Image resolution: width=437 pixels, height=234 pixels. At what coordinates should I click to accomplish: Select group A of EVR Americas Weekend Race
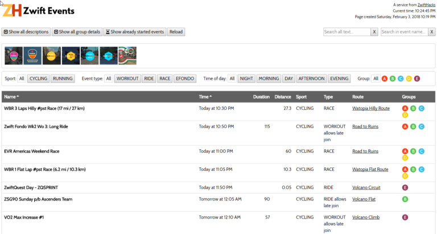click(405, 151)
